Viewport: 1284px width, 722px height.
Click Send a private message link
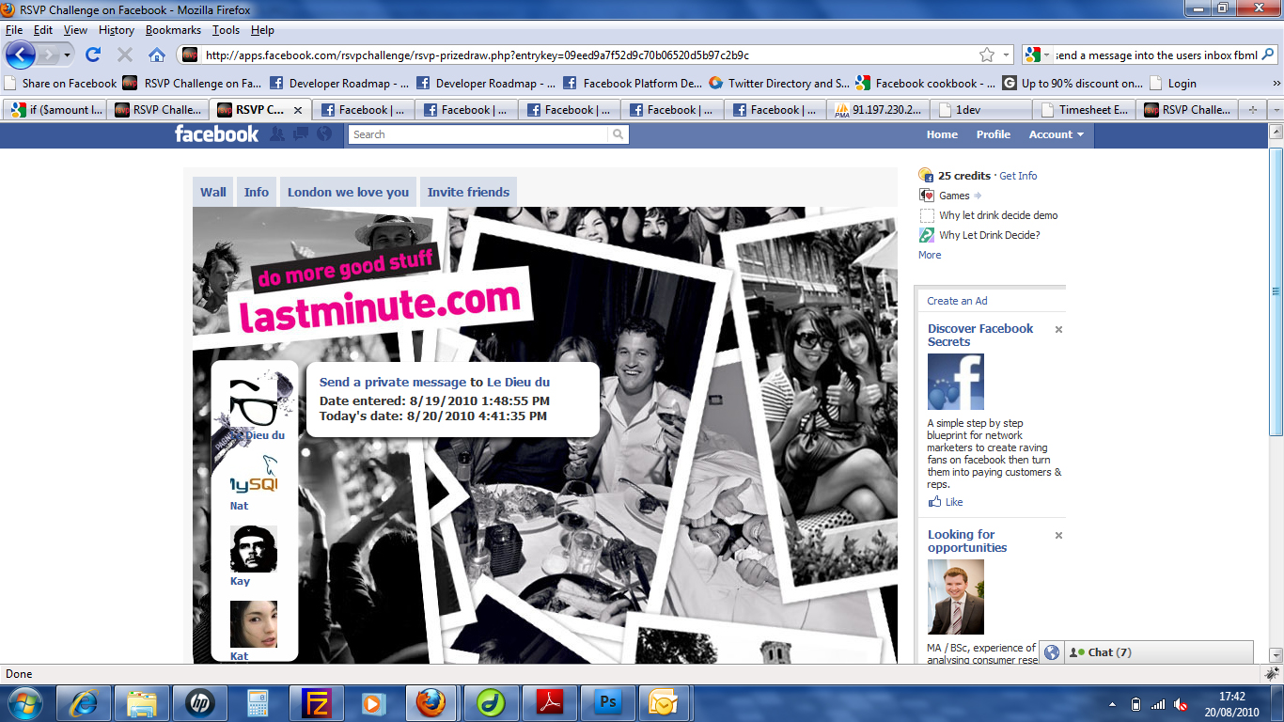[x=392, y=383]
